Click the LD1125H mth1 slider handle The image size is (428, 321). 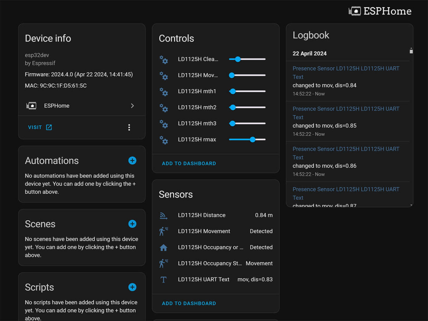pyautogui.click(x=233, y=91)
